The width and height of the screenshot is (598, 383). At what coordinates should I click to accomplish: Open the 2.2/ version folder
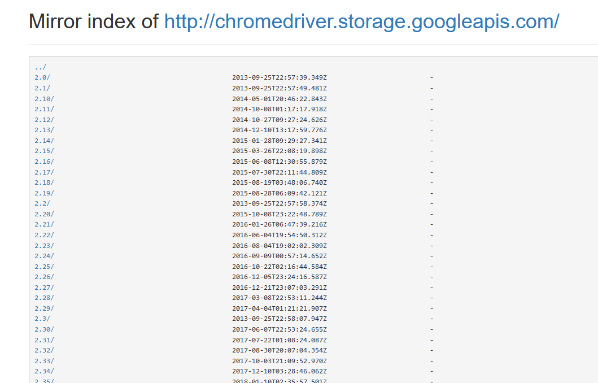38,203
